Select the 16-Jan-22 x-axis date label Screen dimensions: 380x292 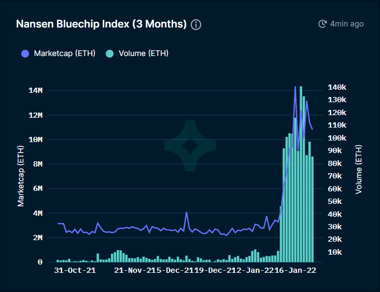(x=295, y=270)
